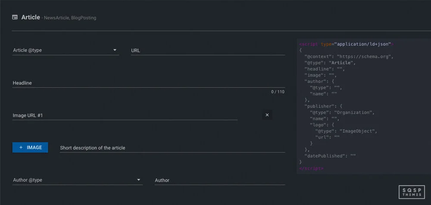Focus the URL input field
431x205 pixels.
[208, 50]
